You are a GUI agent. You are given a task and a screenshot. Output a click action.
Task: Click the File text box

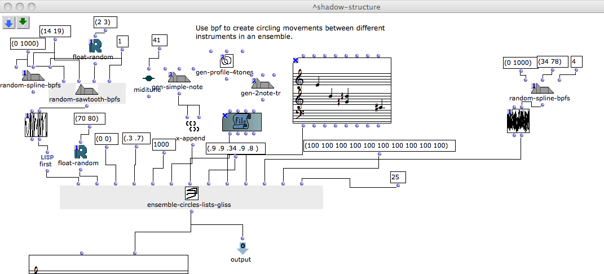click(x=241, y=122)
